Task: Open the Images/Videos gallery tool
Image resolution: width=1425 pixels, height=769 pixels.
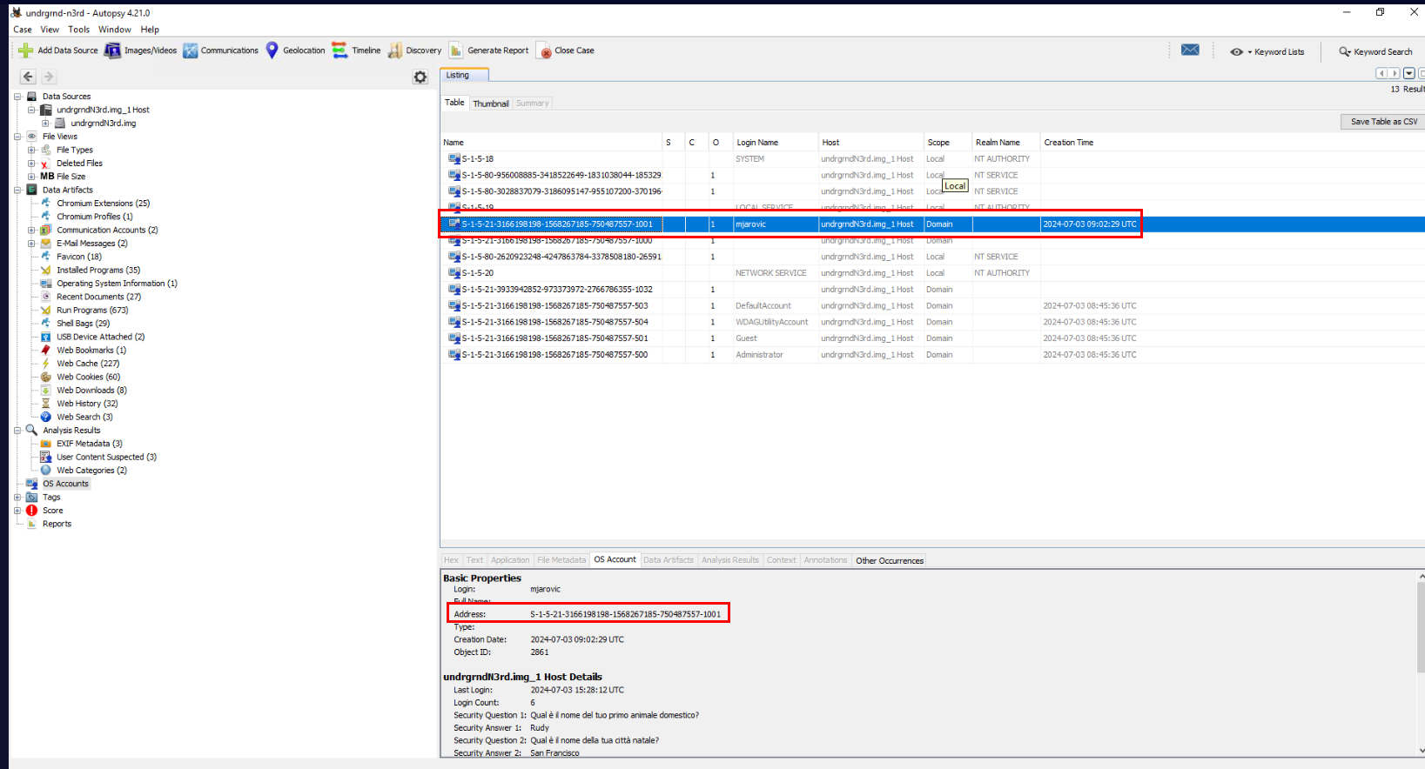Action: 112,50
